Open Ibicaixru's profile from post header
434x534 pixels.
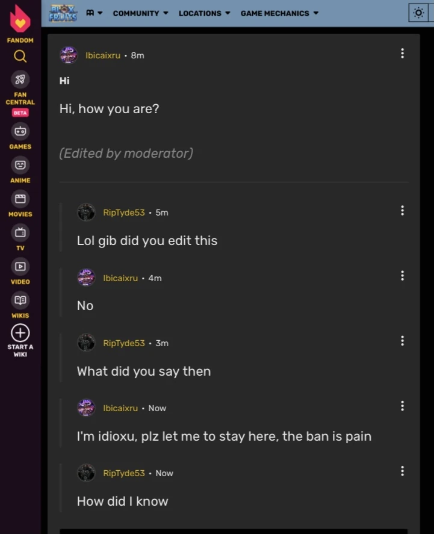point(102,55)
